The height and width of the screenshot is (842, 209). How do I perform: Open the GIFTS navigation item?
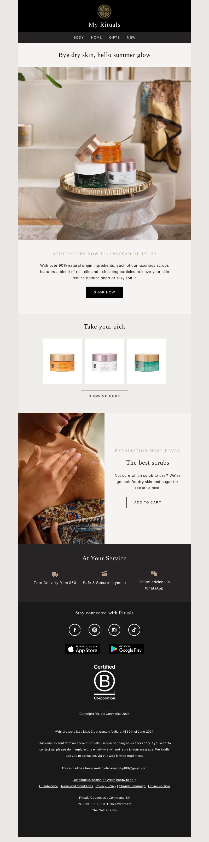click(114, 37)
